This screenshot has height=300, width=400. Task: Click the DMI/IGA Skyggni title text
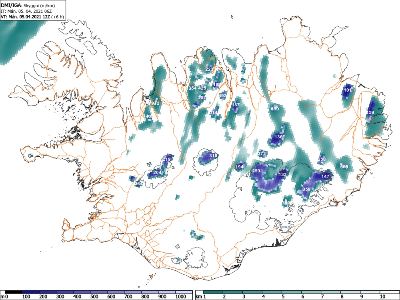[28, 5]
